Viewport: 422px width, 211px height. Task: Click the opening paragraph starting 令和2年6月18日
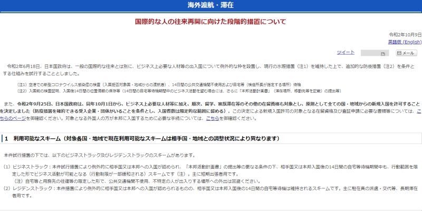(211, 71)
